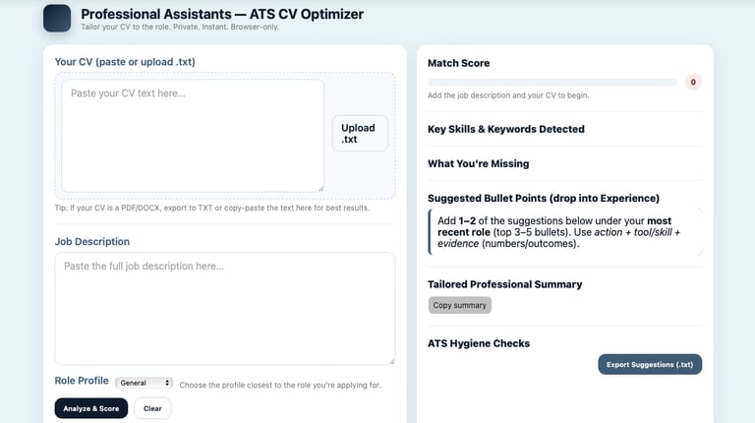Select the Tailored Professional Summary heading
The height and width of the screenshot is (423, 755).
[x=505, y=284]
